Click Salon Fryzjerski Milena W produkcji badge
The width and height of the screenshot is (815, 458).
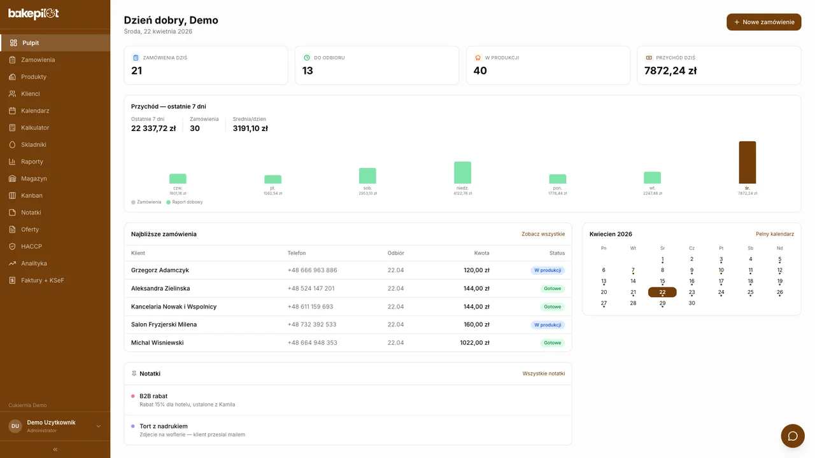pos(548,324)
